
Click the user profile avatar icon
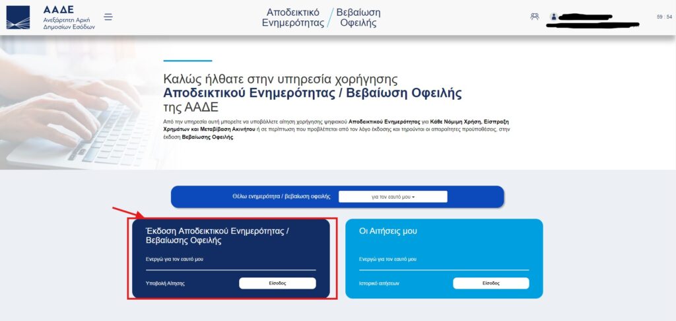tap(553, 17)
